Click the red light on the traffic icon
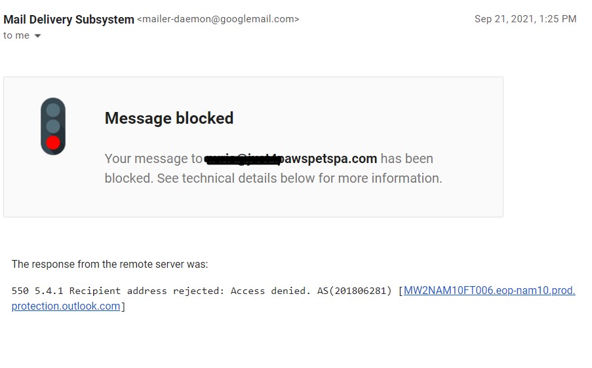 pyautogui.click(x=53, y=142)
